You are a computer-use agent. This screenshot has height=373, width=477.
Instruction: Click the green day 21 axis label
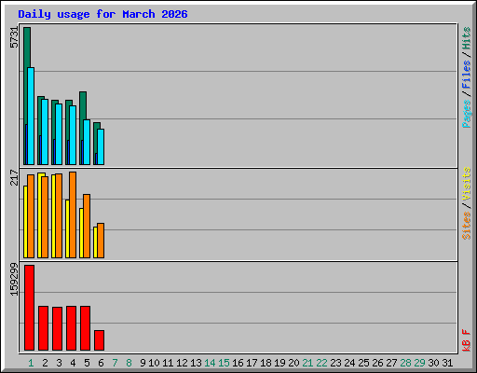coord(307,363)
